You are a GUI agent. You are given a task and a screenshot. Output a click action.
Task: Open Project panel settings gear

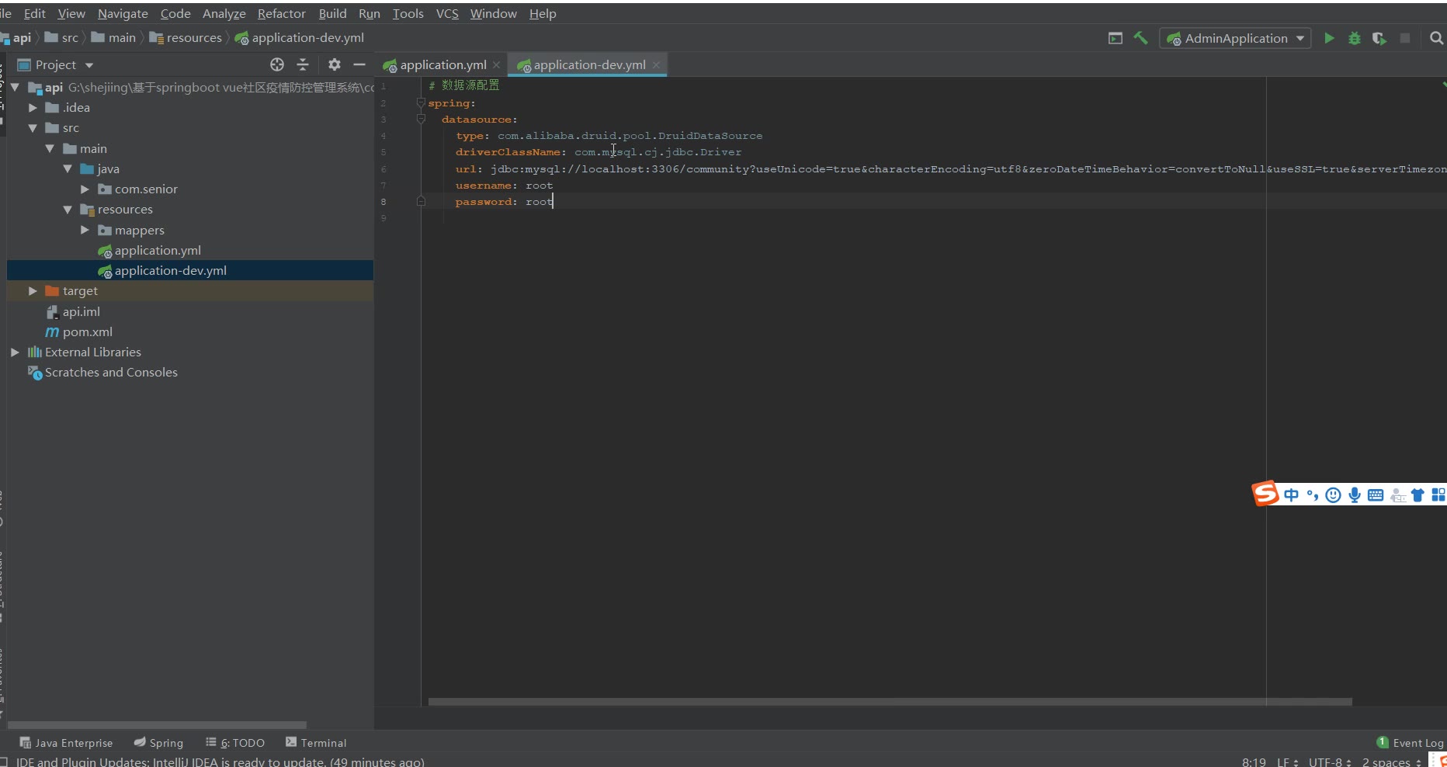[x=334, y=64]
